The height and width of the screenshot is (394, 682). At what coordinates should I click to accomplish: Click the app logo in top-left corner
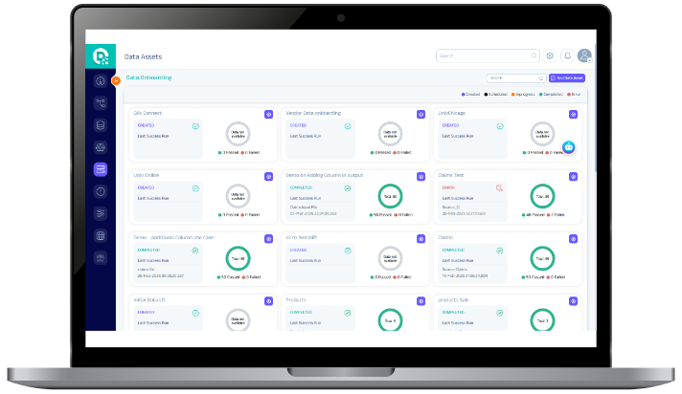100,56
